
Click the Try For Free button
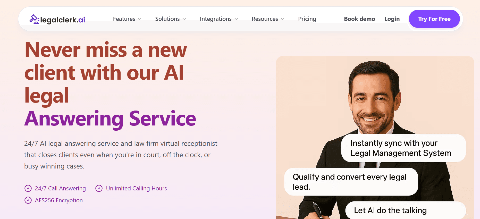coord(434,19)
